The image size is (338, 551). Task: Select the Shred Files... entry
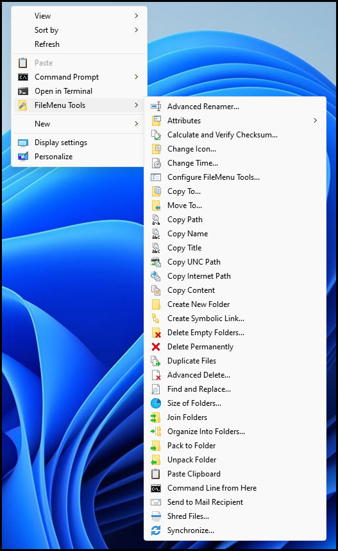click(x=235, y=516)
